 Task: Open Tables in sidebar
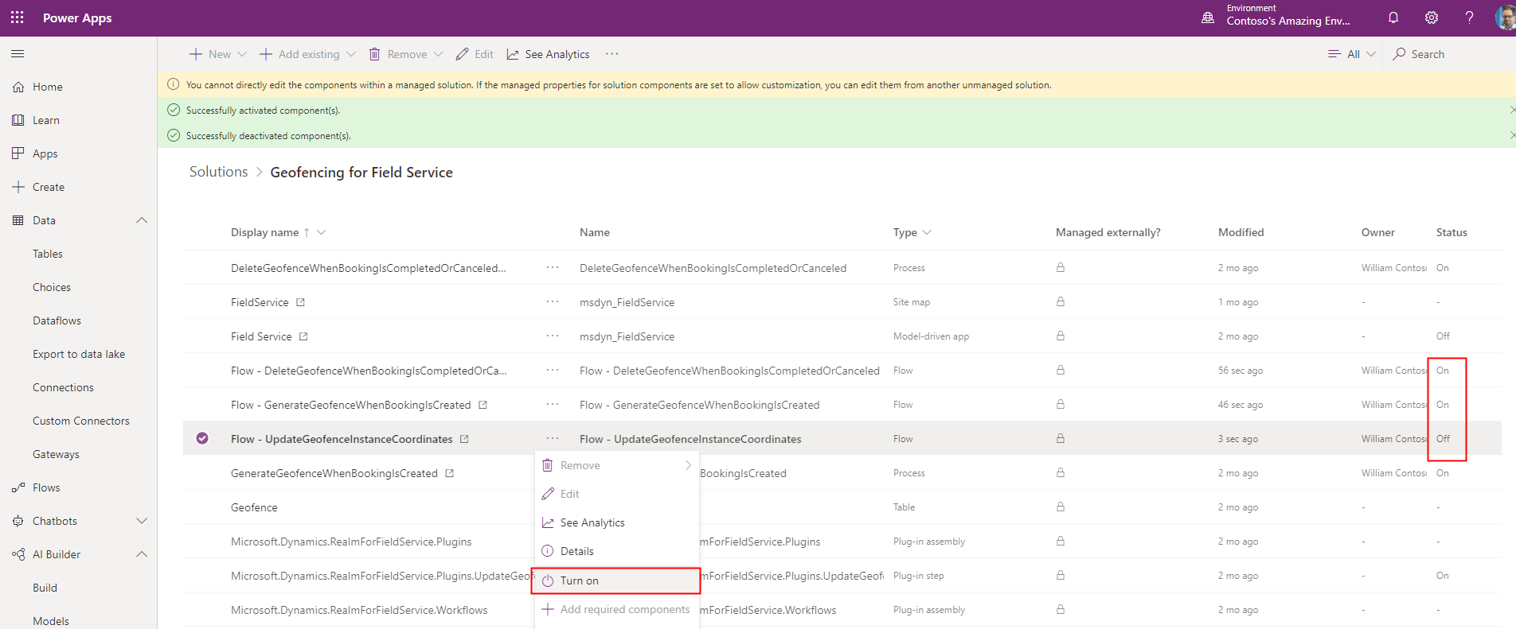[48, 254]
